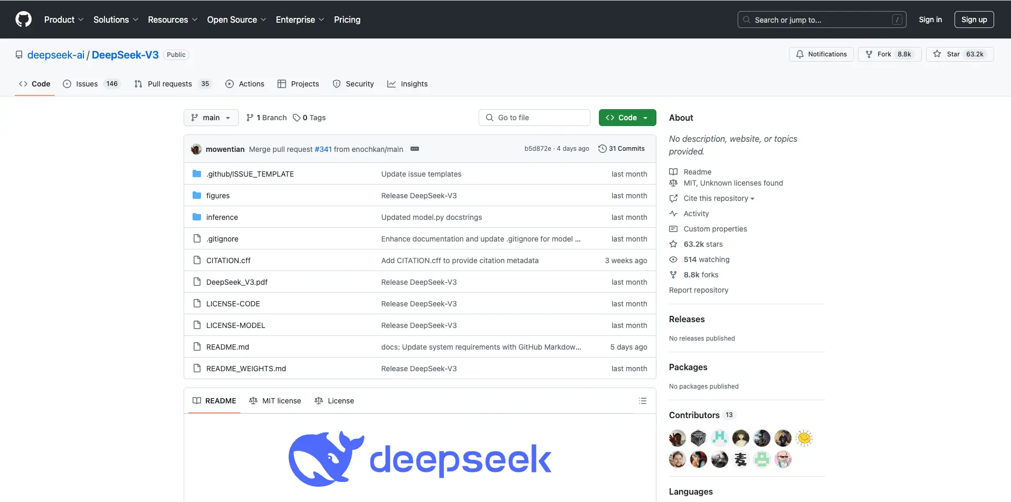
Task: Open DeepSeek_V3.pdf
Action: (x=237, y=282)
